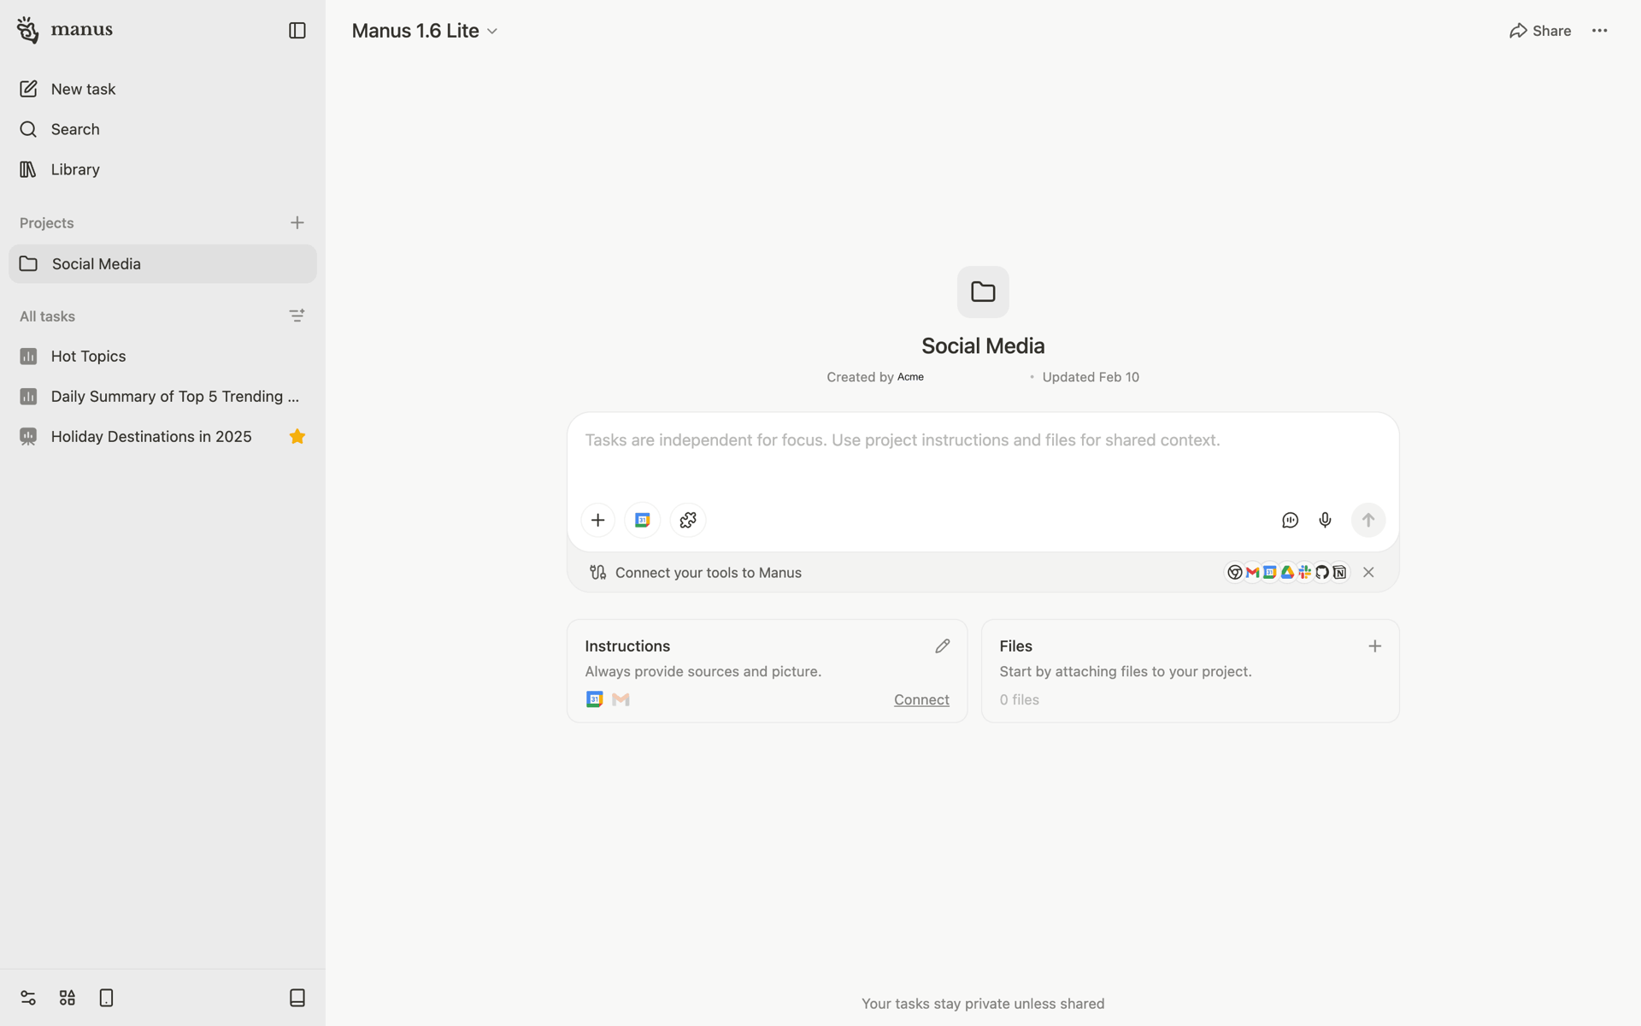Click the Notion icon in the tools banner
Viewport: 1641px width, 1026px height.
click(x=1340, y=573)
